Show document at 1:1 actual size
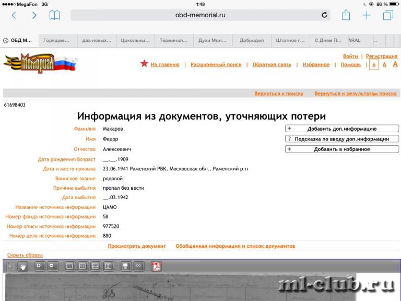The height and width of the screenshot is (301, 401). (82, 266)
